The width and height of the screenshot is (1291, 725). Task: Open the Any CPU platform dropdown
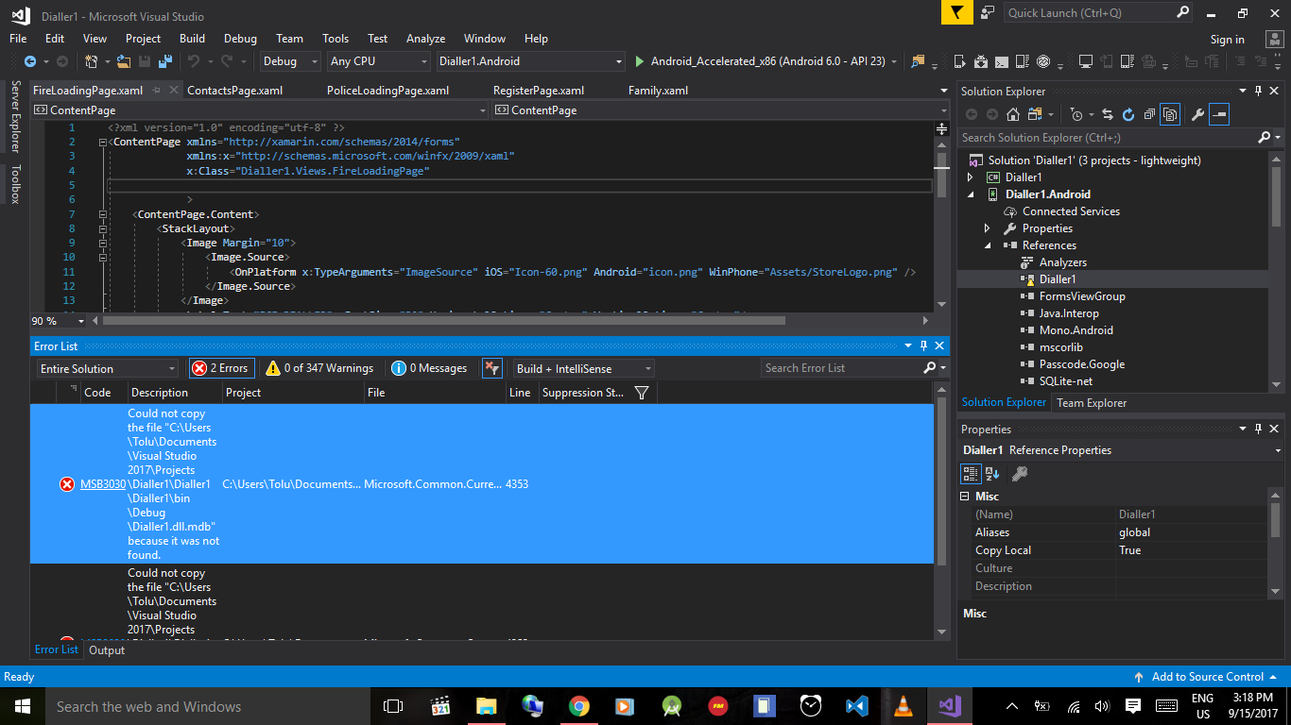click(x=378, y=61)
